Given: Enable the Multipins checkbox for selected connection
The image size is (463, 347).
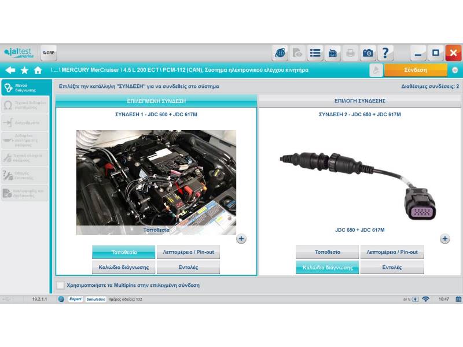Looking at the screenshot, I should [x=61, y=285].
